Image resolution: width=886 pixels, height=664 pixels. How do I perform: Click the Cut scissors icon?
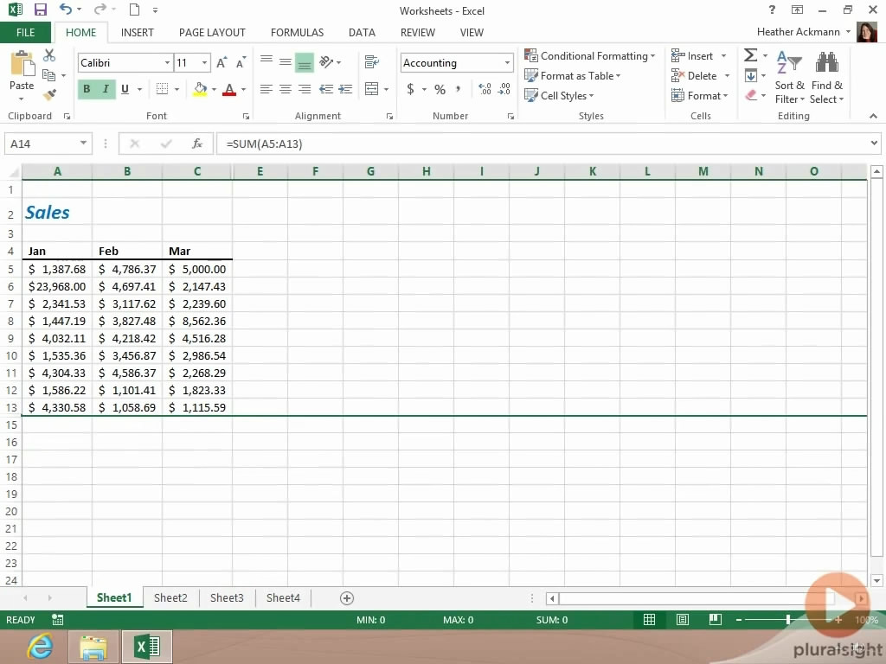(x=49, y=55)
